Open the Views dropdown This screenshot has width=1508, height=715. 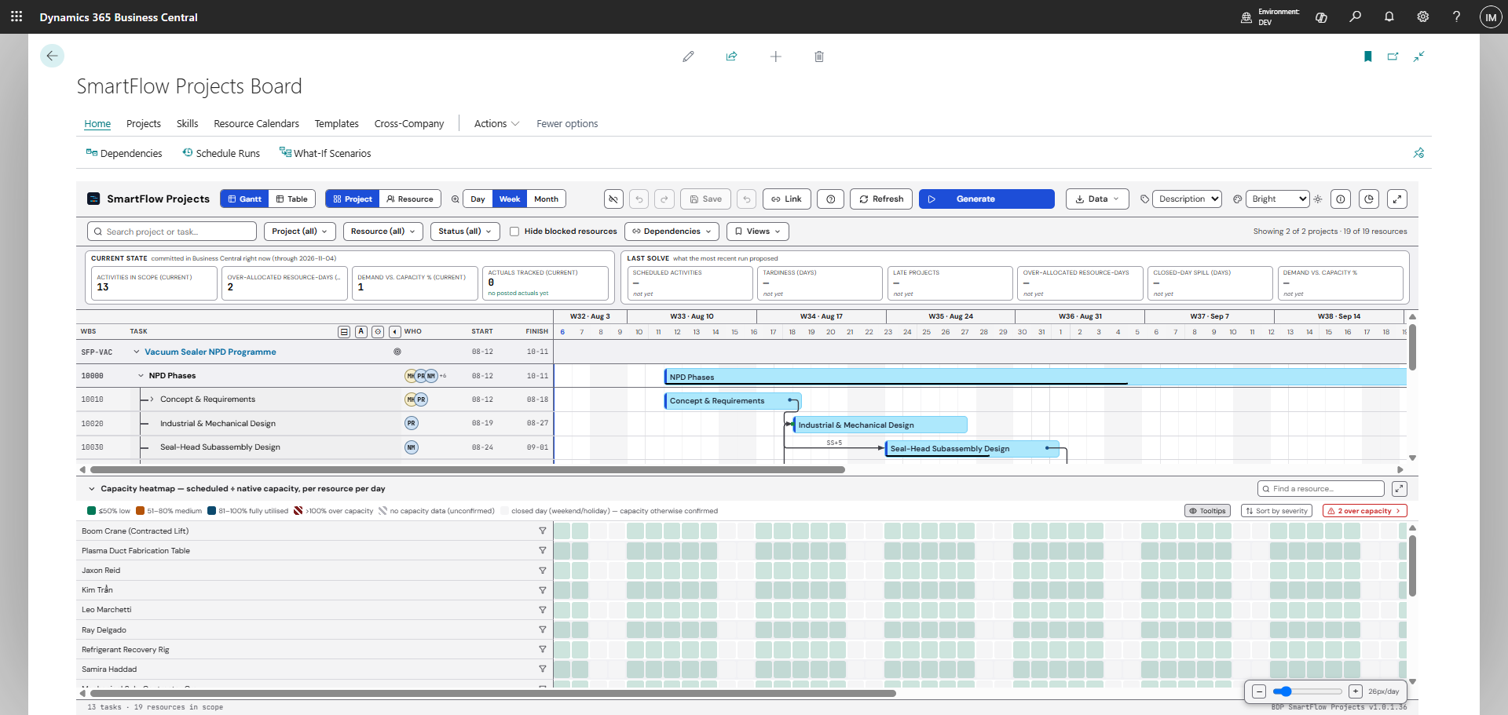[x=758, y=232]
